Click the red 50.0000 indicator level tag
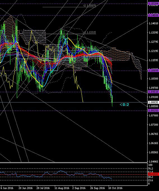The height and width of the screenshot is (191, 159). (x=153, y=174)
